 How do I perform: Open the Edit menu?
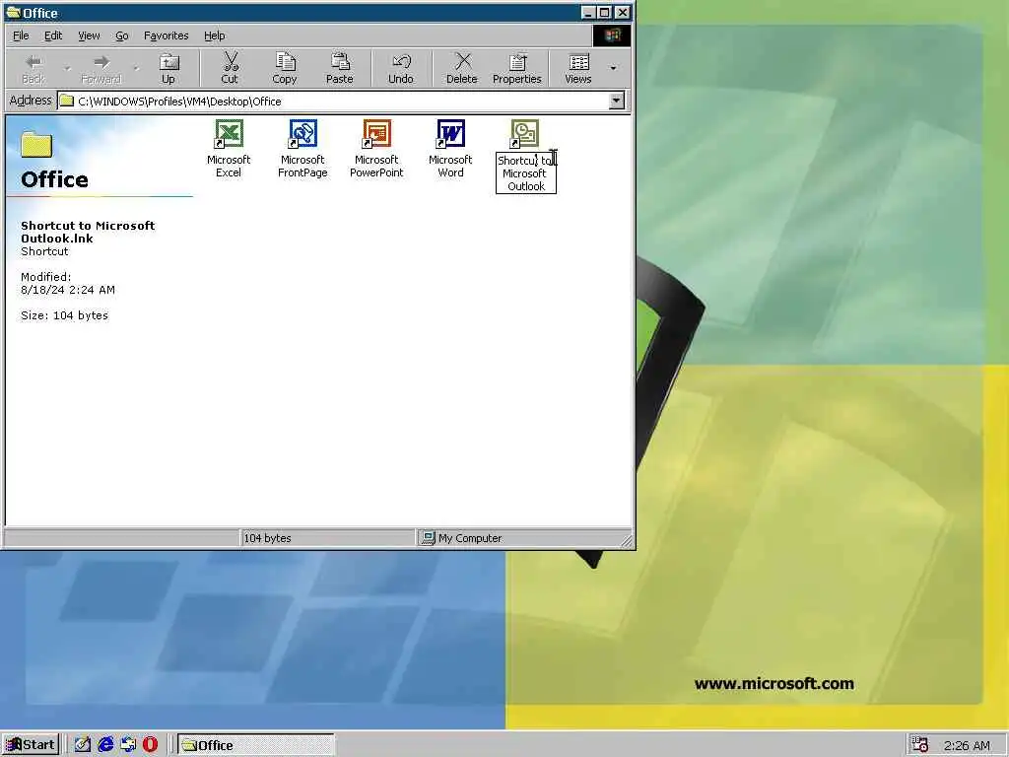(53, 36)
